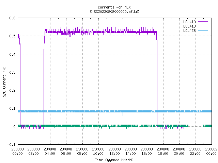
Task: Click the x-axis label 'Time (yymmdd HH:MM)'
Action: [114, 160]
